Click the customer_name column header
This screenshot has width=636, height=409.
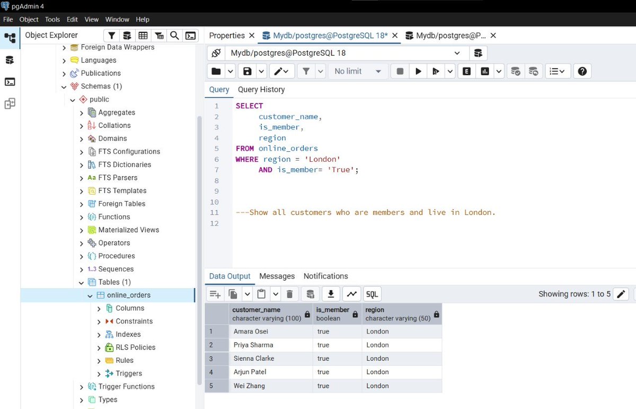click(271, 314)
